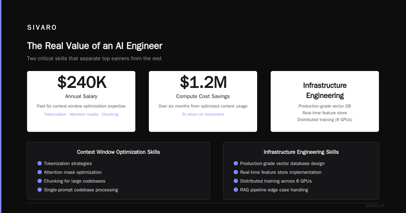This screenshot has width=406, height=213.
Task: Click the $1.2M savings figure
Action: [x=203, y=82]
